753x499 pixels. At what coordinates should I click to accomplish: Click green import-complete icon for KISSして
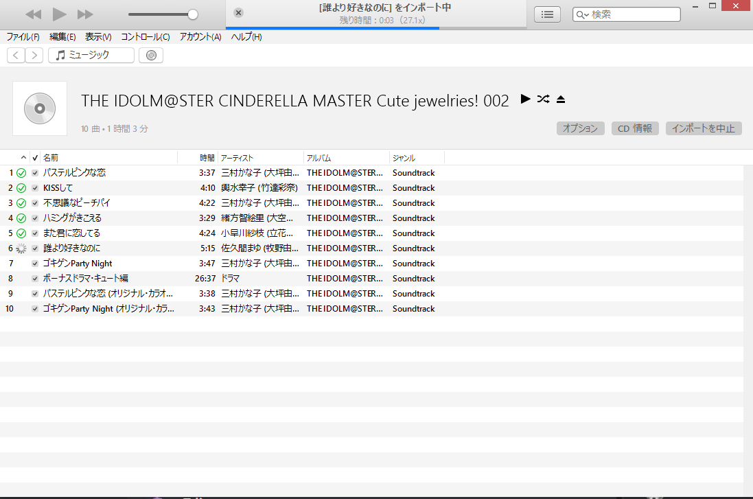tap(21, 188)
